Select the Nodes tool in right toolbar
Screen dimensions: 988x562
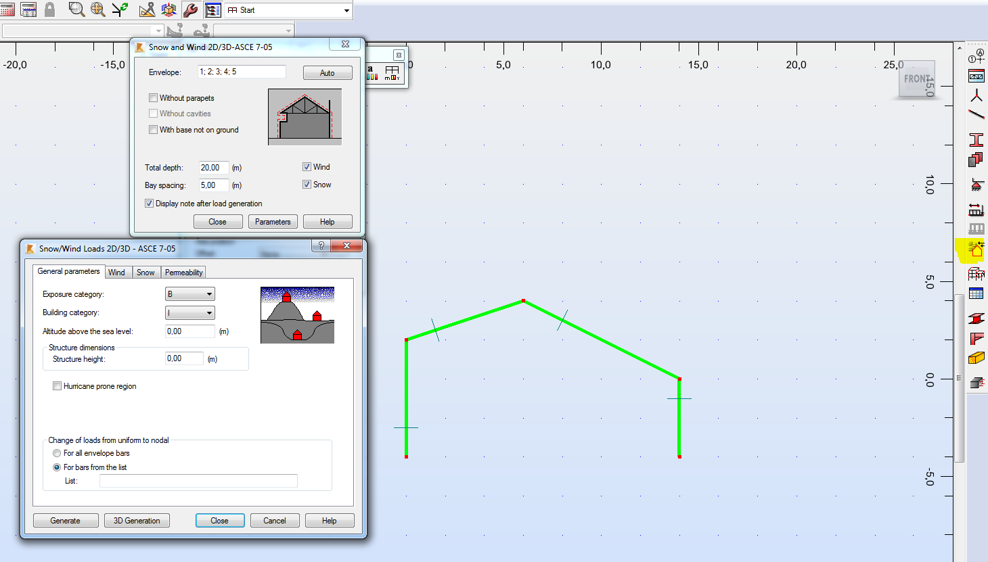click(x=976, y=95)
